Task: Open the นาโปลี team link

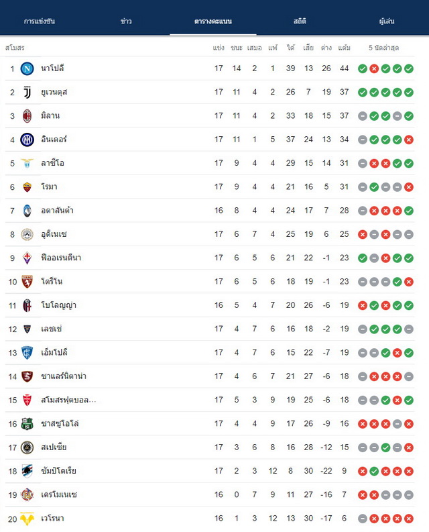Action: click(52, 68)
